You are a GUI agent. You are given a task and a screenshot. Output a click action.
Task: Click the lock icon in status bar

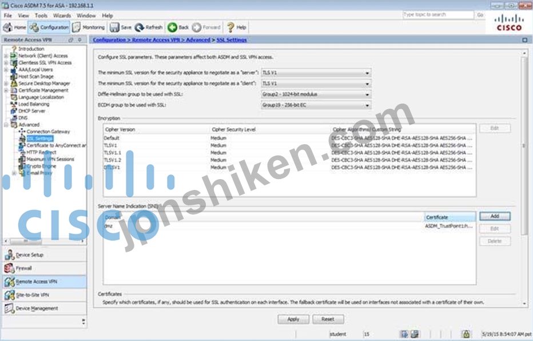click(x=467, y=334)
